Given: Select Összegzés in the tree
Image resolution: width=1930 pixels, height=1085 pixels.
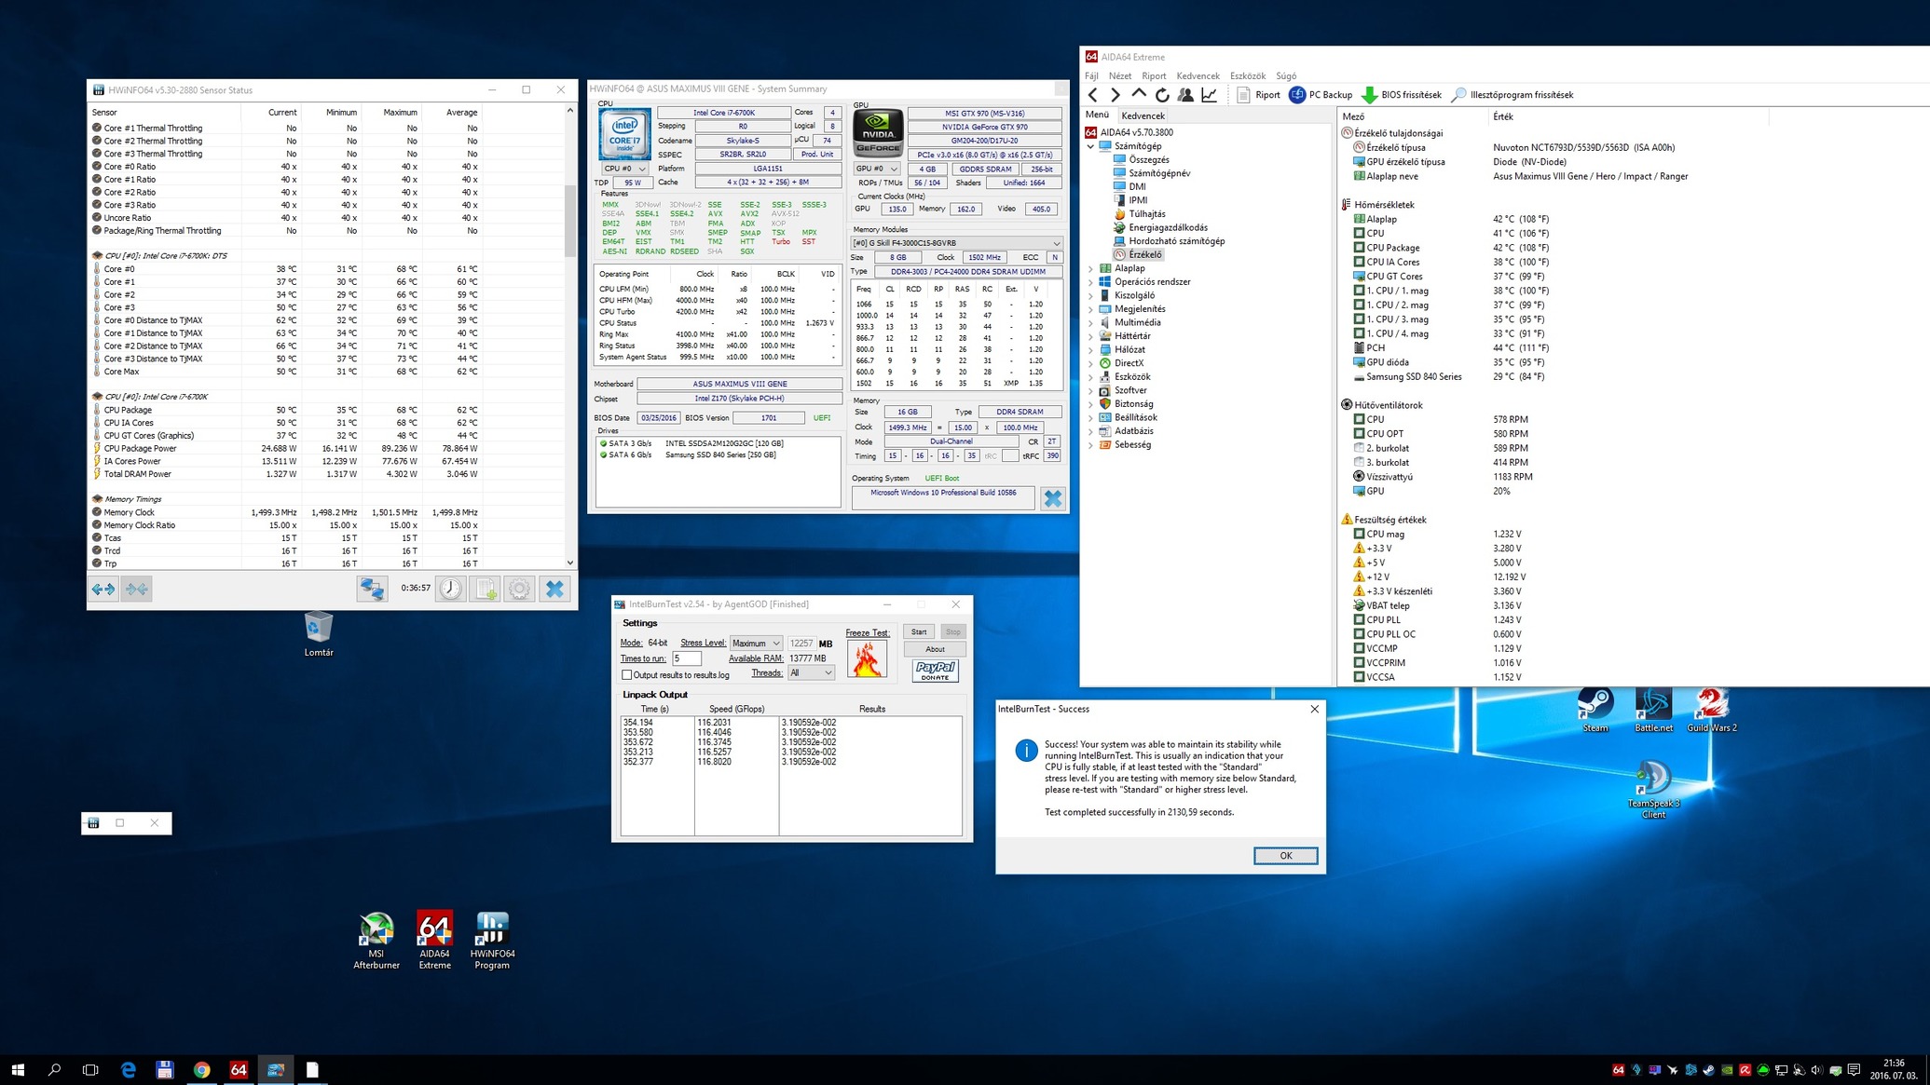Looking at the screenshot, I should (1149, 160).
